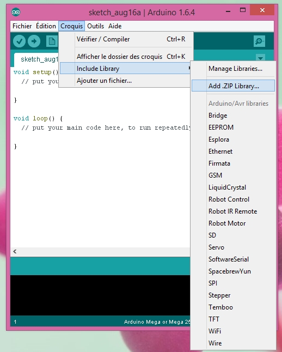Minimize the Arduino window
The image size is (282, 352).
point(228,11)
